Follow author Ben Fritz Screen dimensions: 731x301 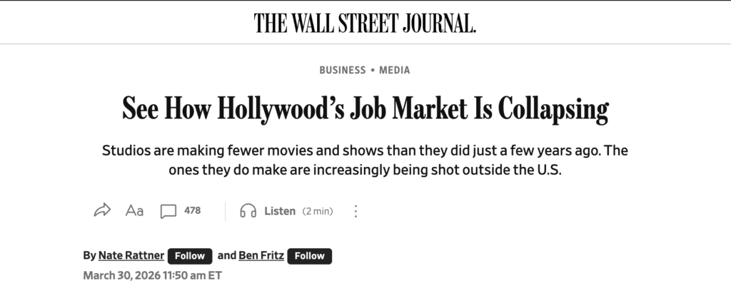coord(309,256)
